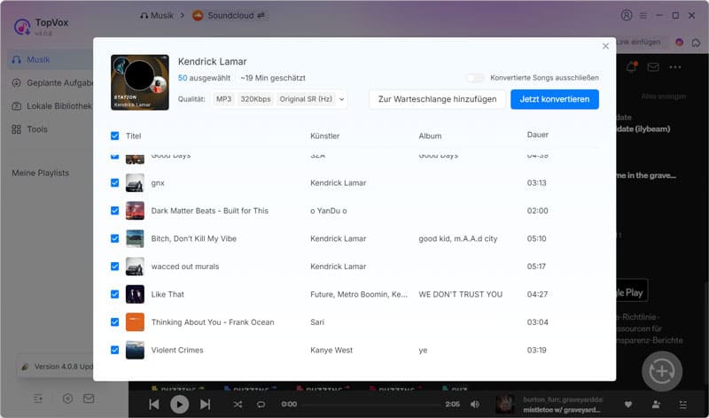The image size is (709, 418).
Task: Click the Alles anzeigen link
Action: (663, 97)
